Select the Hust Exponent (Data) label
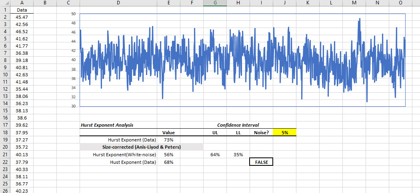This screenshot has width=420, height=193. pyautogui.click(x=118, y=162)
